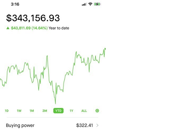Tap the current-value dot at chart end
The image size is (183, 129).
(105, 49)
